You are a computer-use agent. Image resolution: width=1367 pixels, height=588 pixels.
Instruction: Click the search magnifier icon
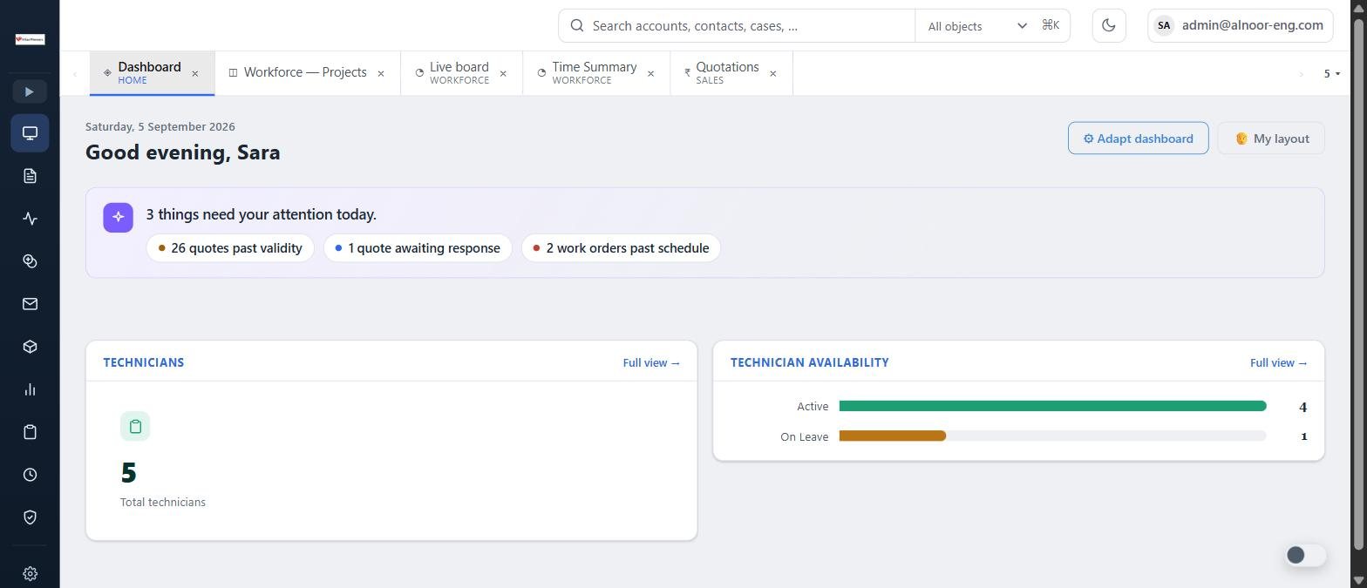click(x=576, y=25)
